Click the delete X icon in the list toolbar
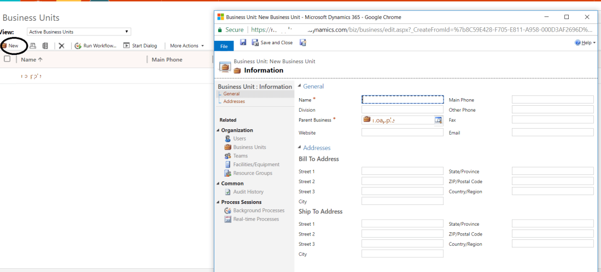This screenshot has height=272, width=601. [x=62, y=46]
